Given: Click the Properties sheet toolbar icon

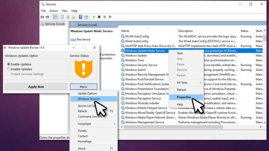Looking at the screenshot, I should pyautogui.click(x=62, y=17).
